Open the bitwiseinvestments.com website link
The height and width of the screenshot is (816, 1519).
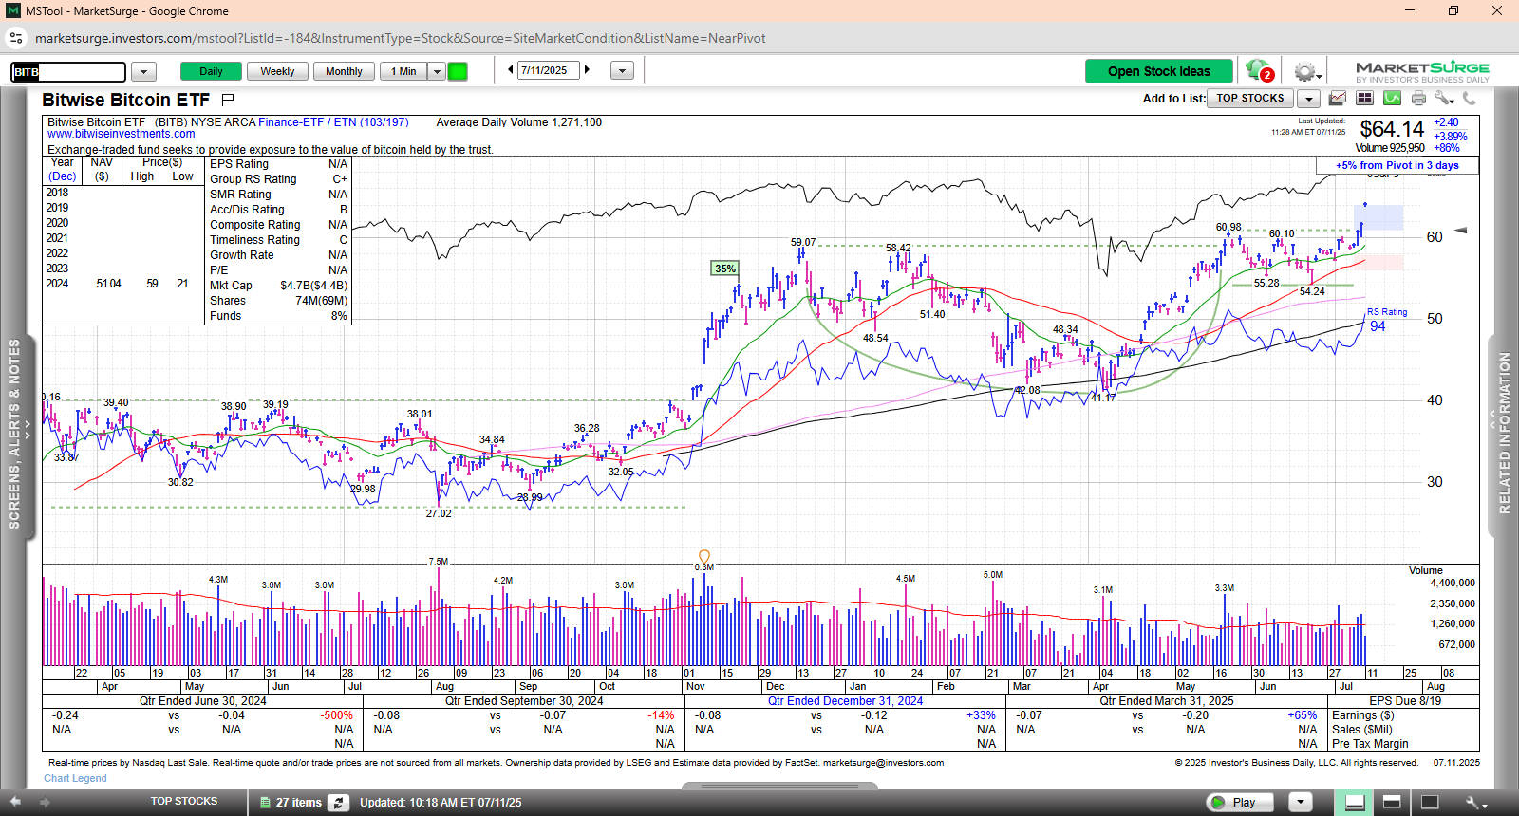tap(122, 134)
